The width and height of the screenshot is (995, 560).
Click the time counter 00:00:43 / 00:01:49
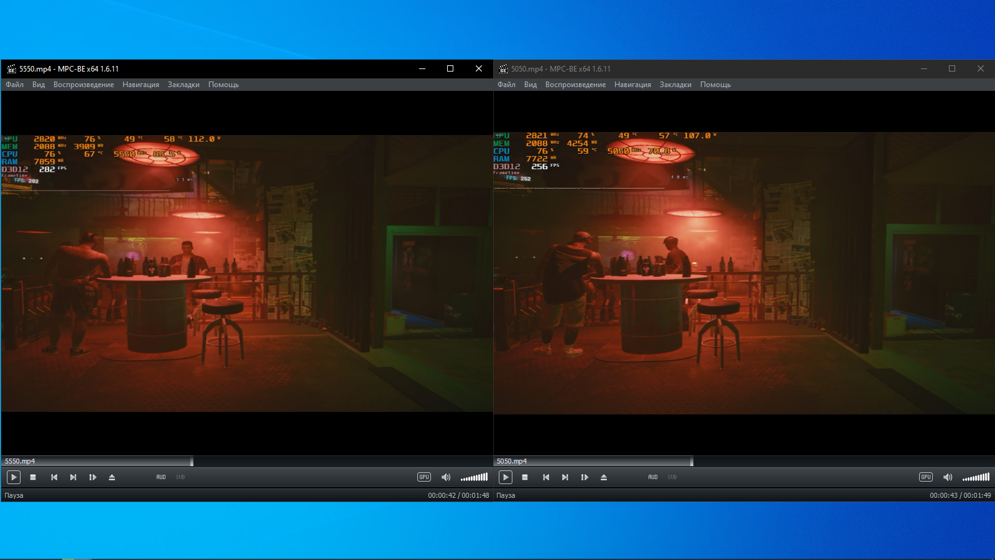[960, 495]
